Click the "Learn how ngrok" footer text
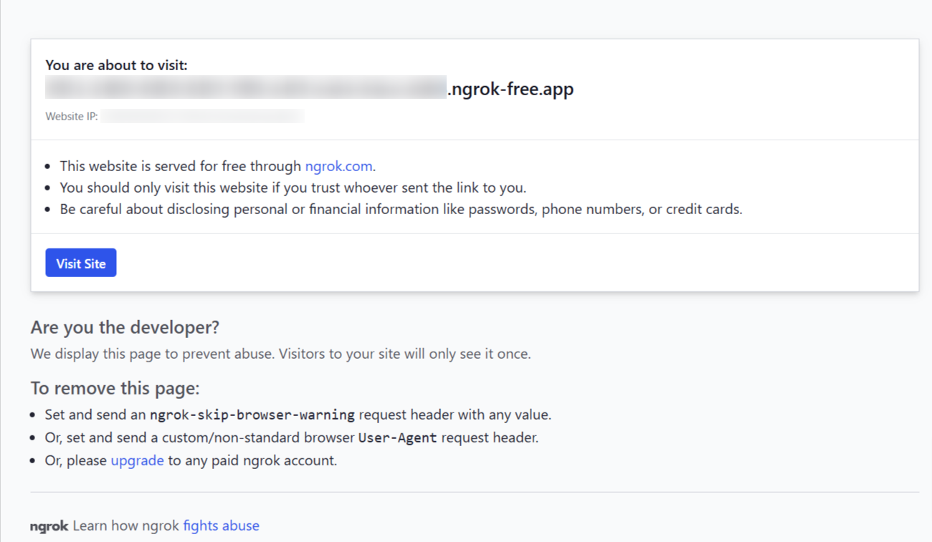Viewport: 932px width, 542px height. point(125,526)
